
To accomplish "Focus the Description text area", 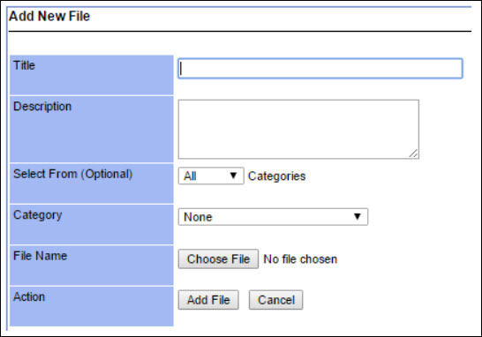I will pyautogui.click(x=298, y=129).
